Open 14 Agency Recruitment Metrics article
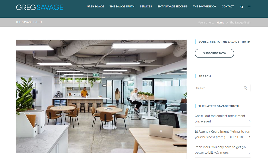The image size is (268, 159). 222,134
